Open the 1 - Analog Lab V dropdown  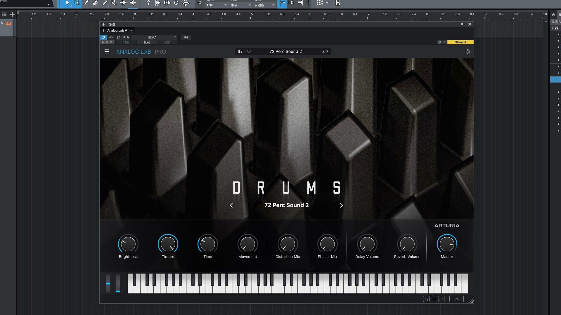point(117,30)
